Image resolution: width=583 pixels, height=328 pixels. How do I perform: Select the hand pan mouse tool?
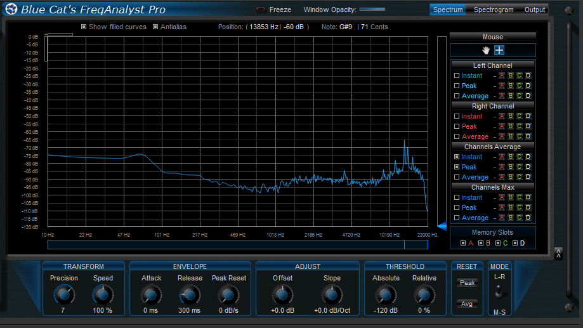tap(485, 50)
